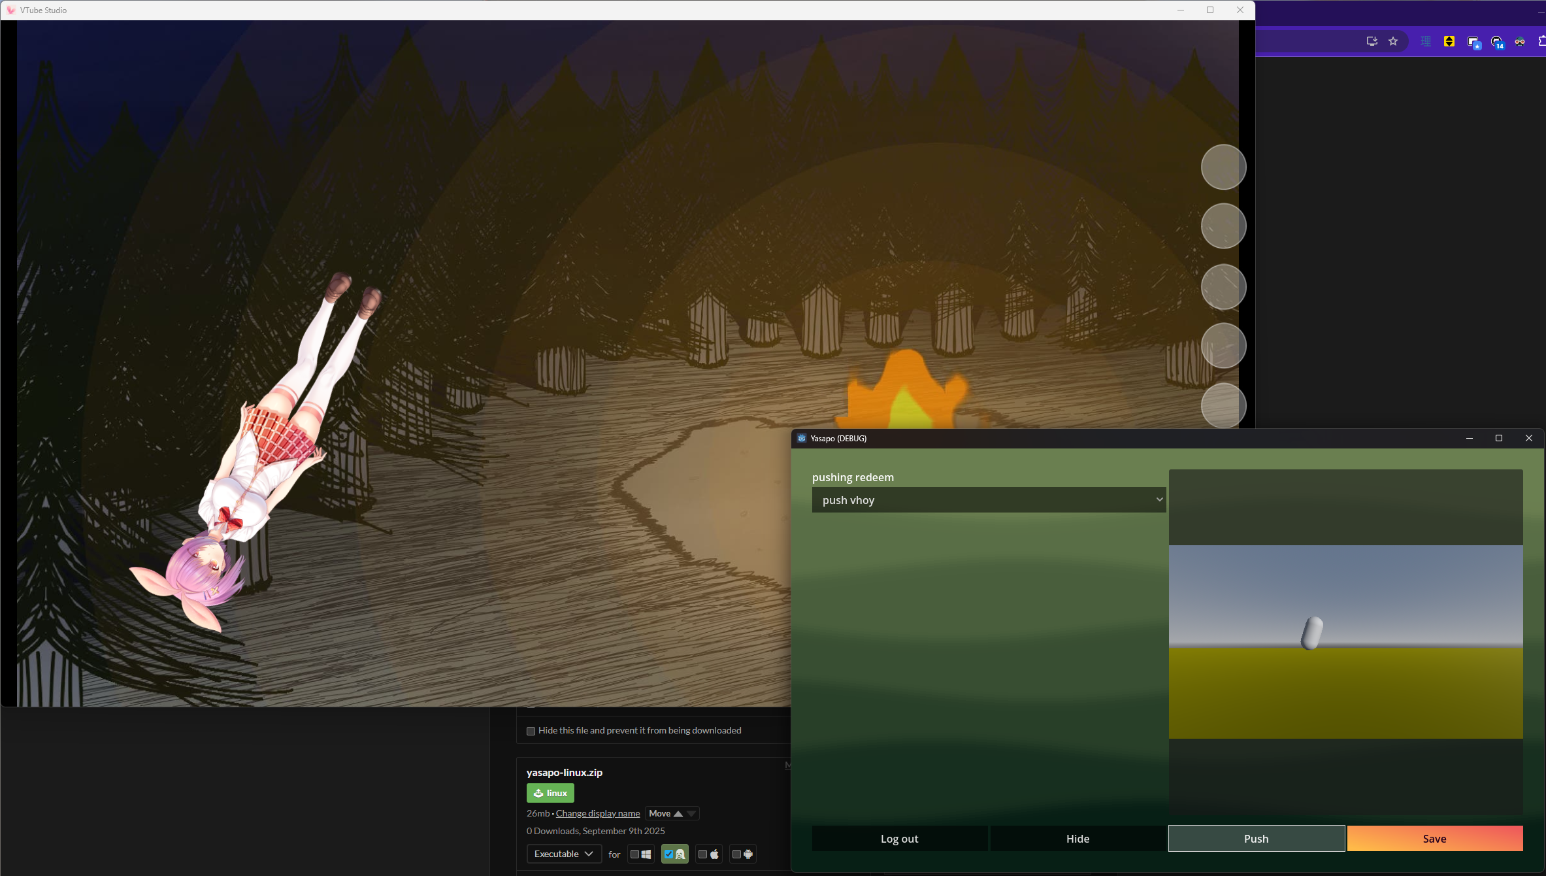Open the GitHub notifications extension with 14 badge
This screenshot has height=876, width=1546.
click(x=1497, y=42)
